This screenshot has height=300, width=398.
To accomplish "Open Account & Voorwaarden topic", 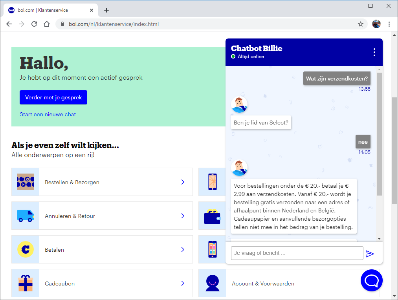I will click(x=289, y=283).
